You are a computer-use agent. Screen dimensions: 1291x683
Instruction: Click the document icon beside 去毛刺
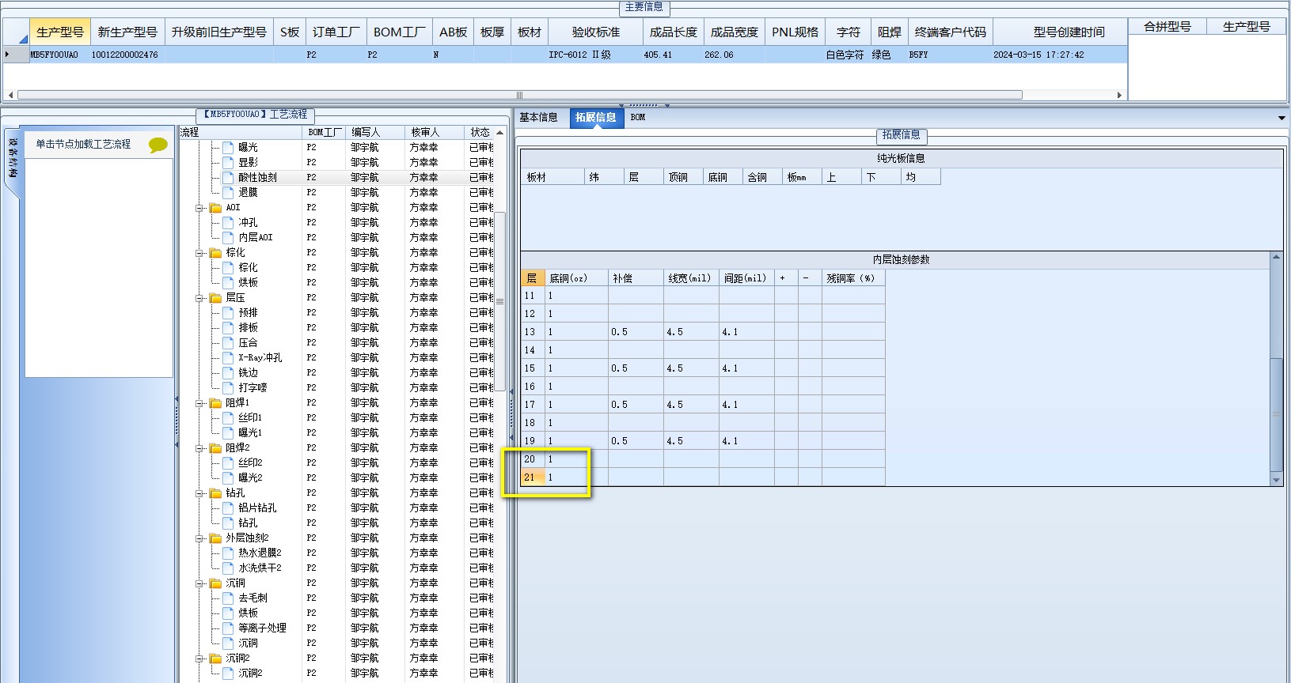point(228,598)
